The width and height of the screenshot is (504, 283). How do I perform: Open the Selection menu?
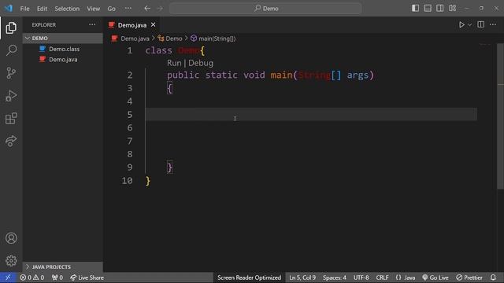coord(67,9)
